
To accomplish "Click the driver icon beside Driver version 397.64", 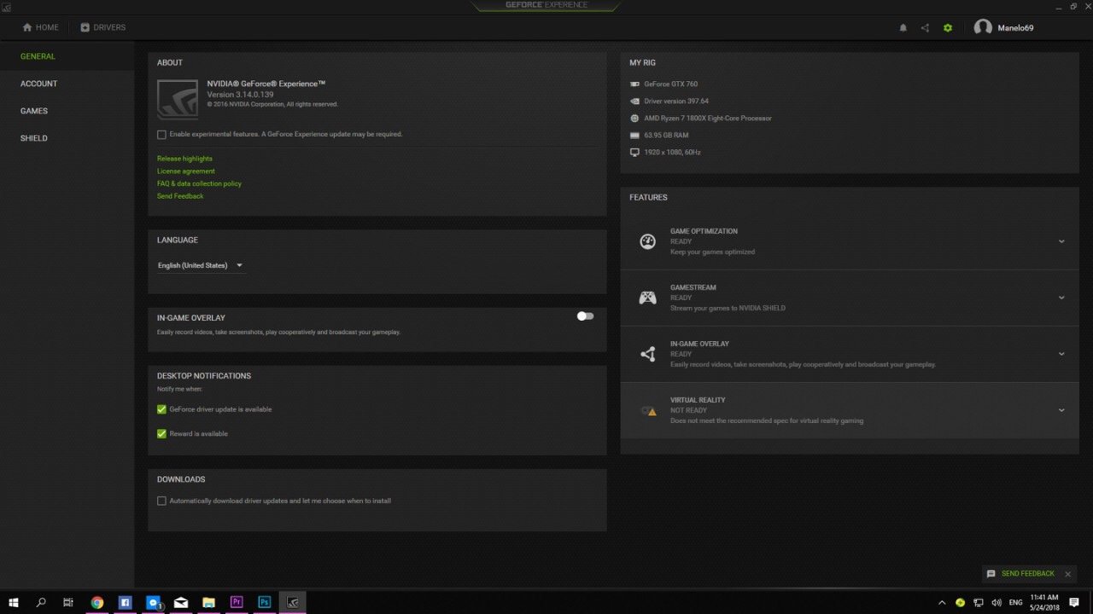I will click(x=634, y=101).
